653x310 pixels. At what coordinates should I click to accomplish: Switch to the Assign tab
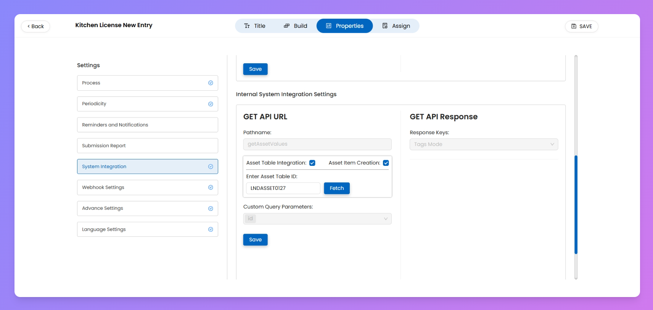pos(396,26)
